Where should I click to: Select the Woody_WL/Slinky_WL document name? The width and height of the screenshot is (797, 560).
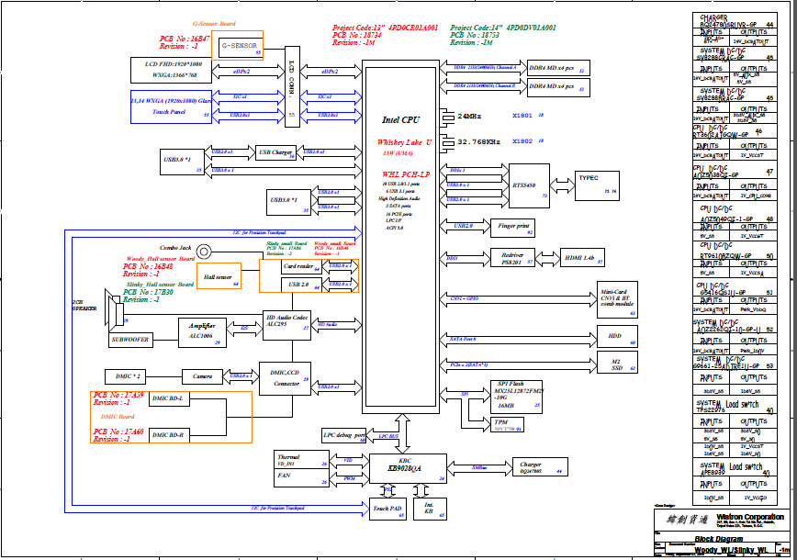pos(730,550)
